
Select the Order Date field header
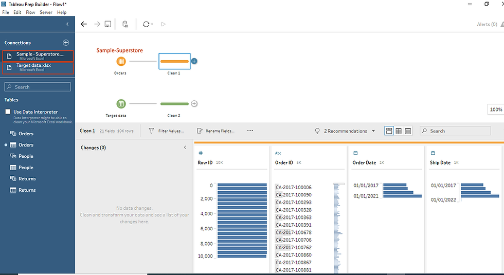[364, 162]
